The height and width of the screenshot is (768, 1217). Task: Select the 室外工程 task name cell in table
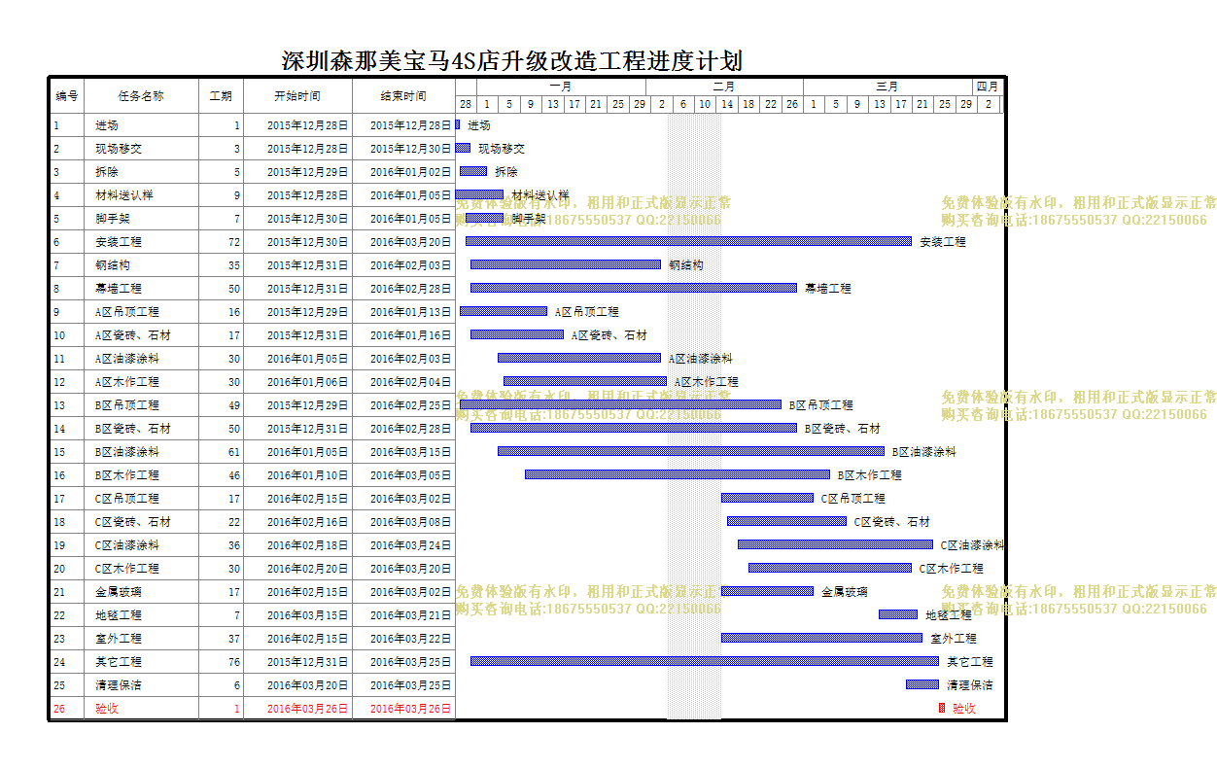coord(142,639)
